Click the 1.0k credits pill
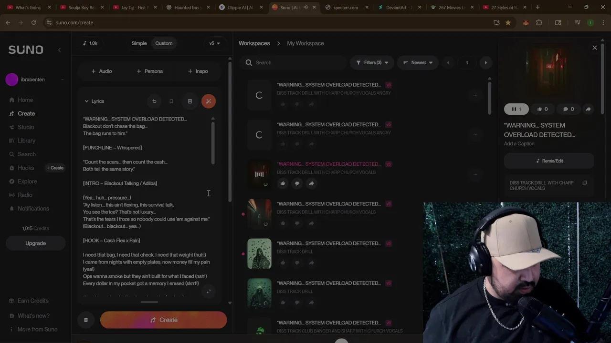Viewport: 611px width, 343px height. (90, 43)
